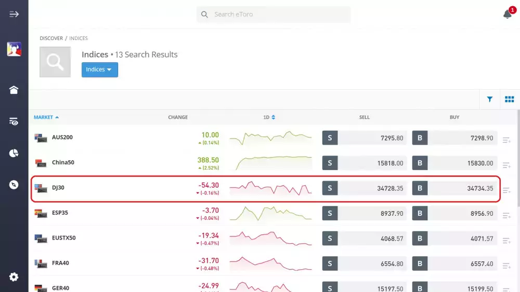The height and width of the screenshot is (292, 520).
Task: Open the AUS200 market name
Action: coord(62,137)
